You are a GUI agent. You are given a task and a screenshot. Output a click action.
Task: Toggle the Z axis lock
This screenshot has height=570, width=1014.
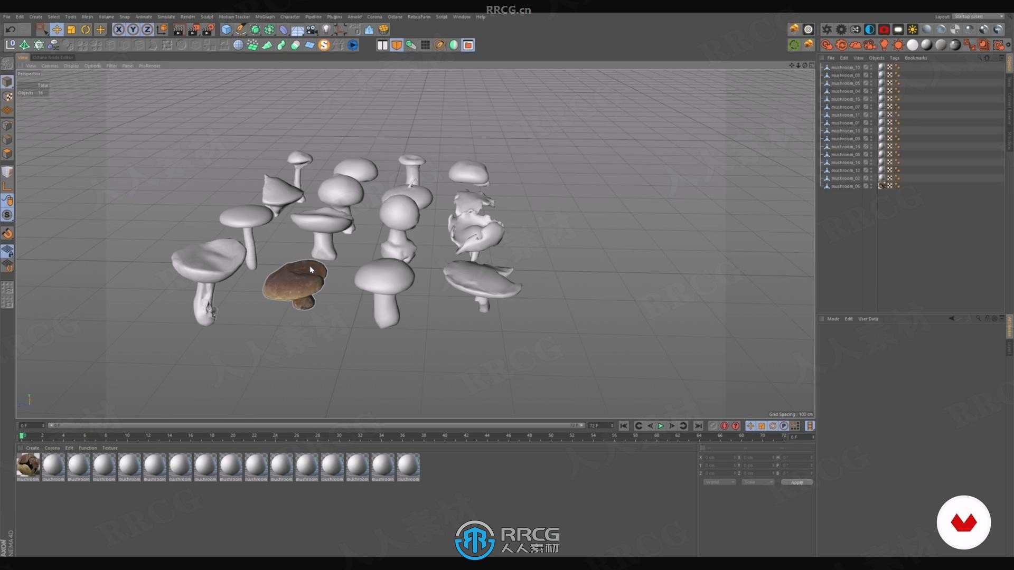pyautogui.click(x=147, y=30)
